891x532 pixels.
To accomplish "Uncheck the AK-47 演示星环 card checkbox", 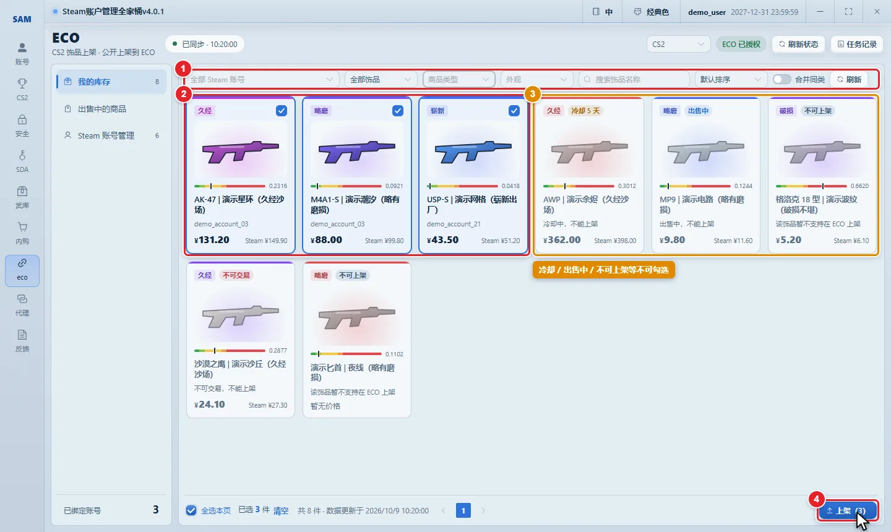I will click(282, 111).
